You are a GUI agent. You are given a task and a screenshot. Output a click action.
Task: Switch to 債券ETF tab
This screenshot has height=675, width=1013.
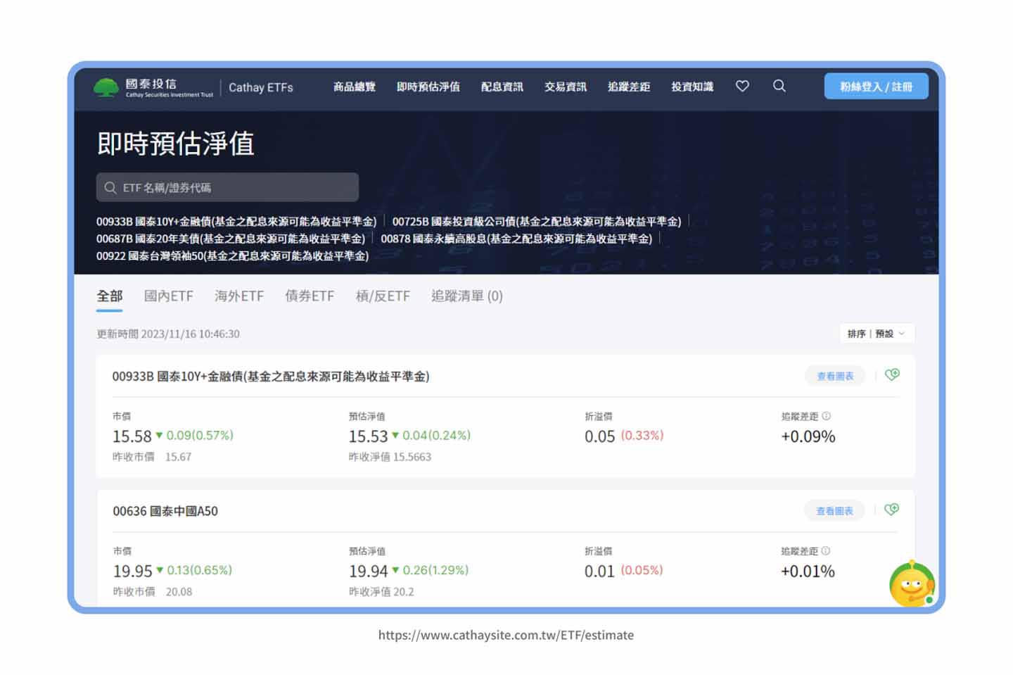310,296
